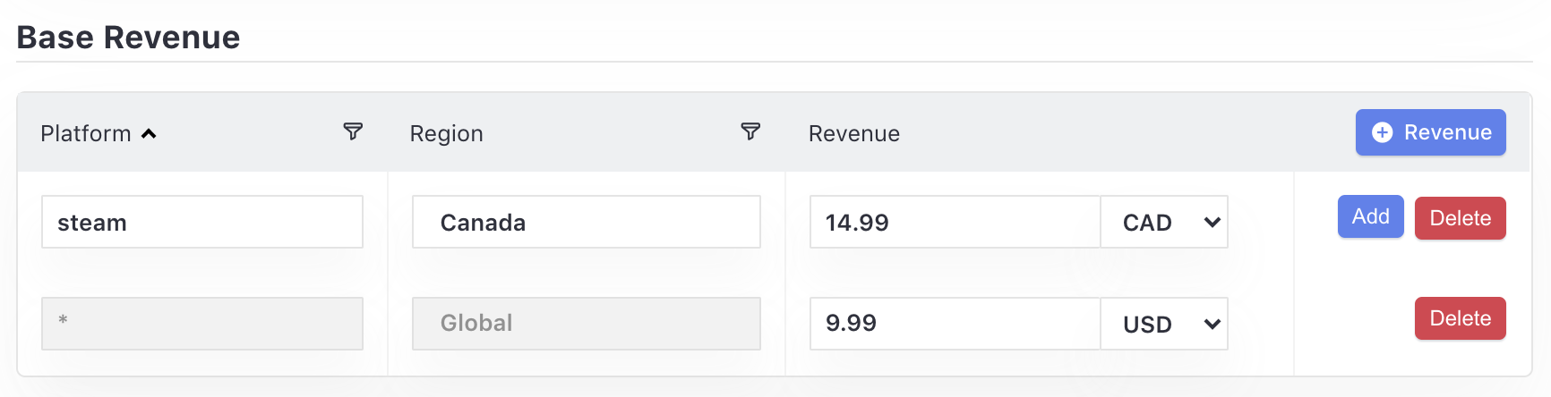This screenshot has width=1551, height=397.
Task: Open the Region column filter icon
Action: 750,131
